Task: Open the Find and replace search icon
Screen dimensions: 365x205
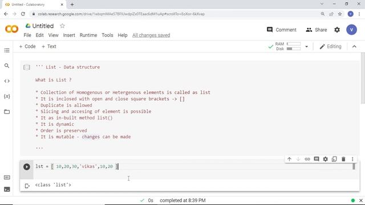Action: pyautogui.click(x=7, y=66)
